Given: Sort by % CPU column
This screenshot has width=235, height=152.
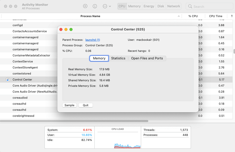Looking at the screenshot, I should pos(193,16).
